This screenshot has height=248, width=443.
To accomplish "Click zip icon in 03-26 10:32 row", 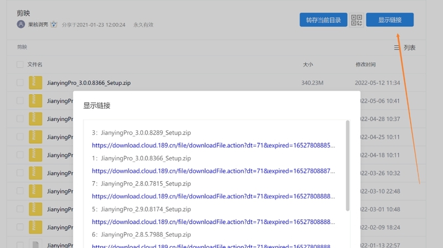I will [x=35, y=173].
